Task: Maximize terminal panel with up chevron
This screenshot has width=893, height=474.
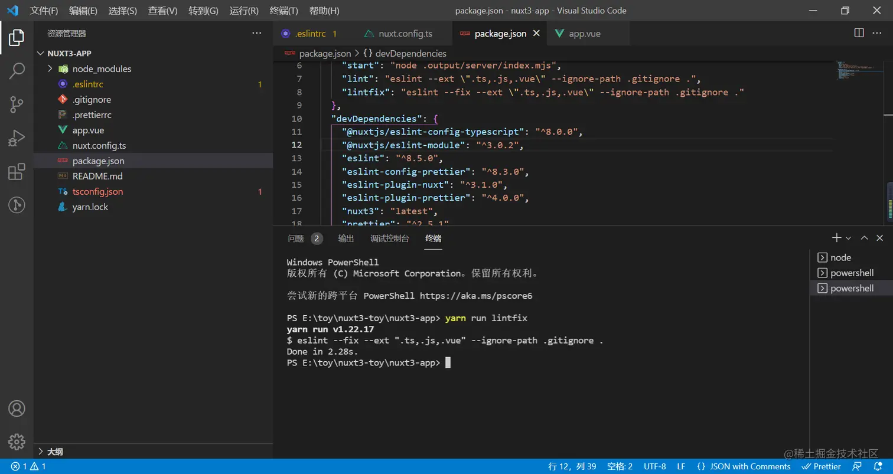Action: 864,238
